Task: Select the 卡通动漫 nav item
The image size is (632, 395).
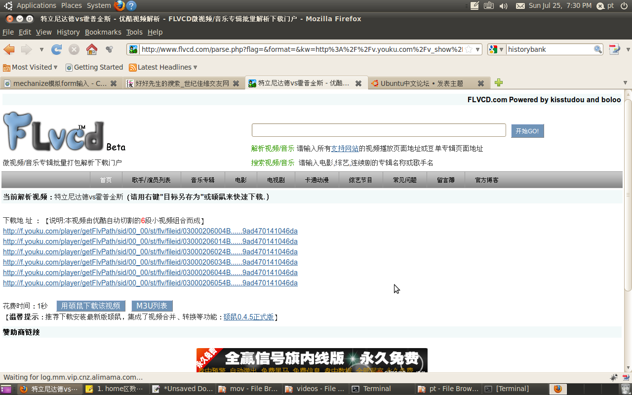Action: pyautogui.click(x=317, y=180)
